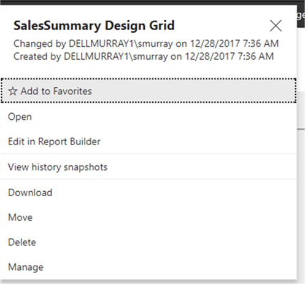
Task: Add the report to Favorites
Action: [149, 90]
